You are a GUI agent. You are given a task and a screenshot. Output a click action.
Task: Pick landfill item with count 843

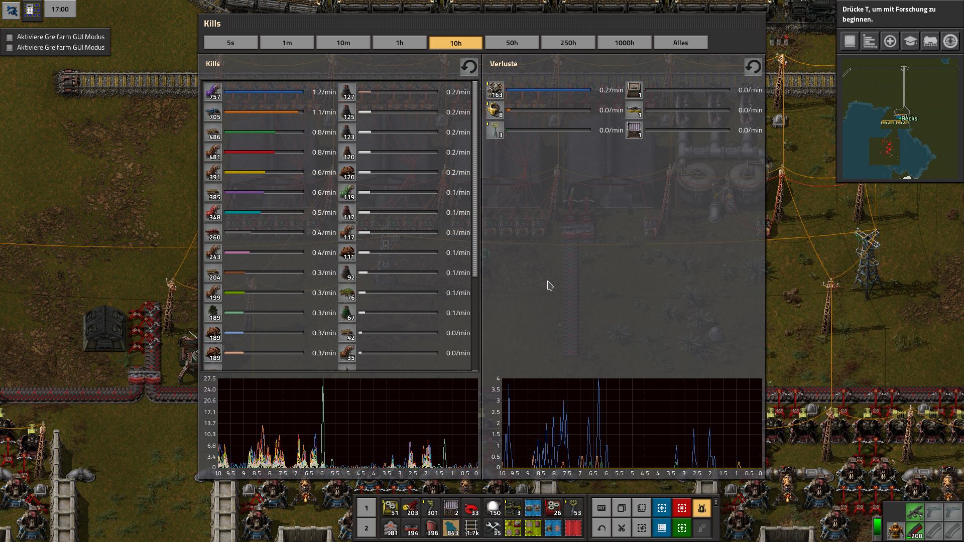[451, 528]
